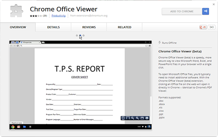Screen dimensions: 218x137
Task: Switch to the DETAILS tab
Action: (53, 27)
